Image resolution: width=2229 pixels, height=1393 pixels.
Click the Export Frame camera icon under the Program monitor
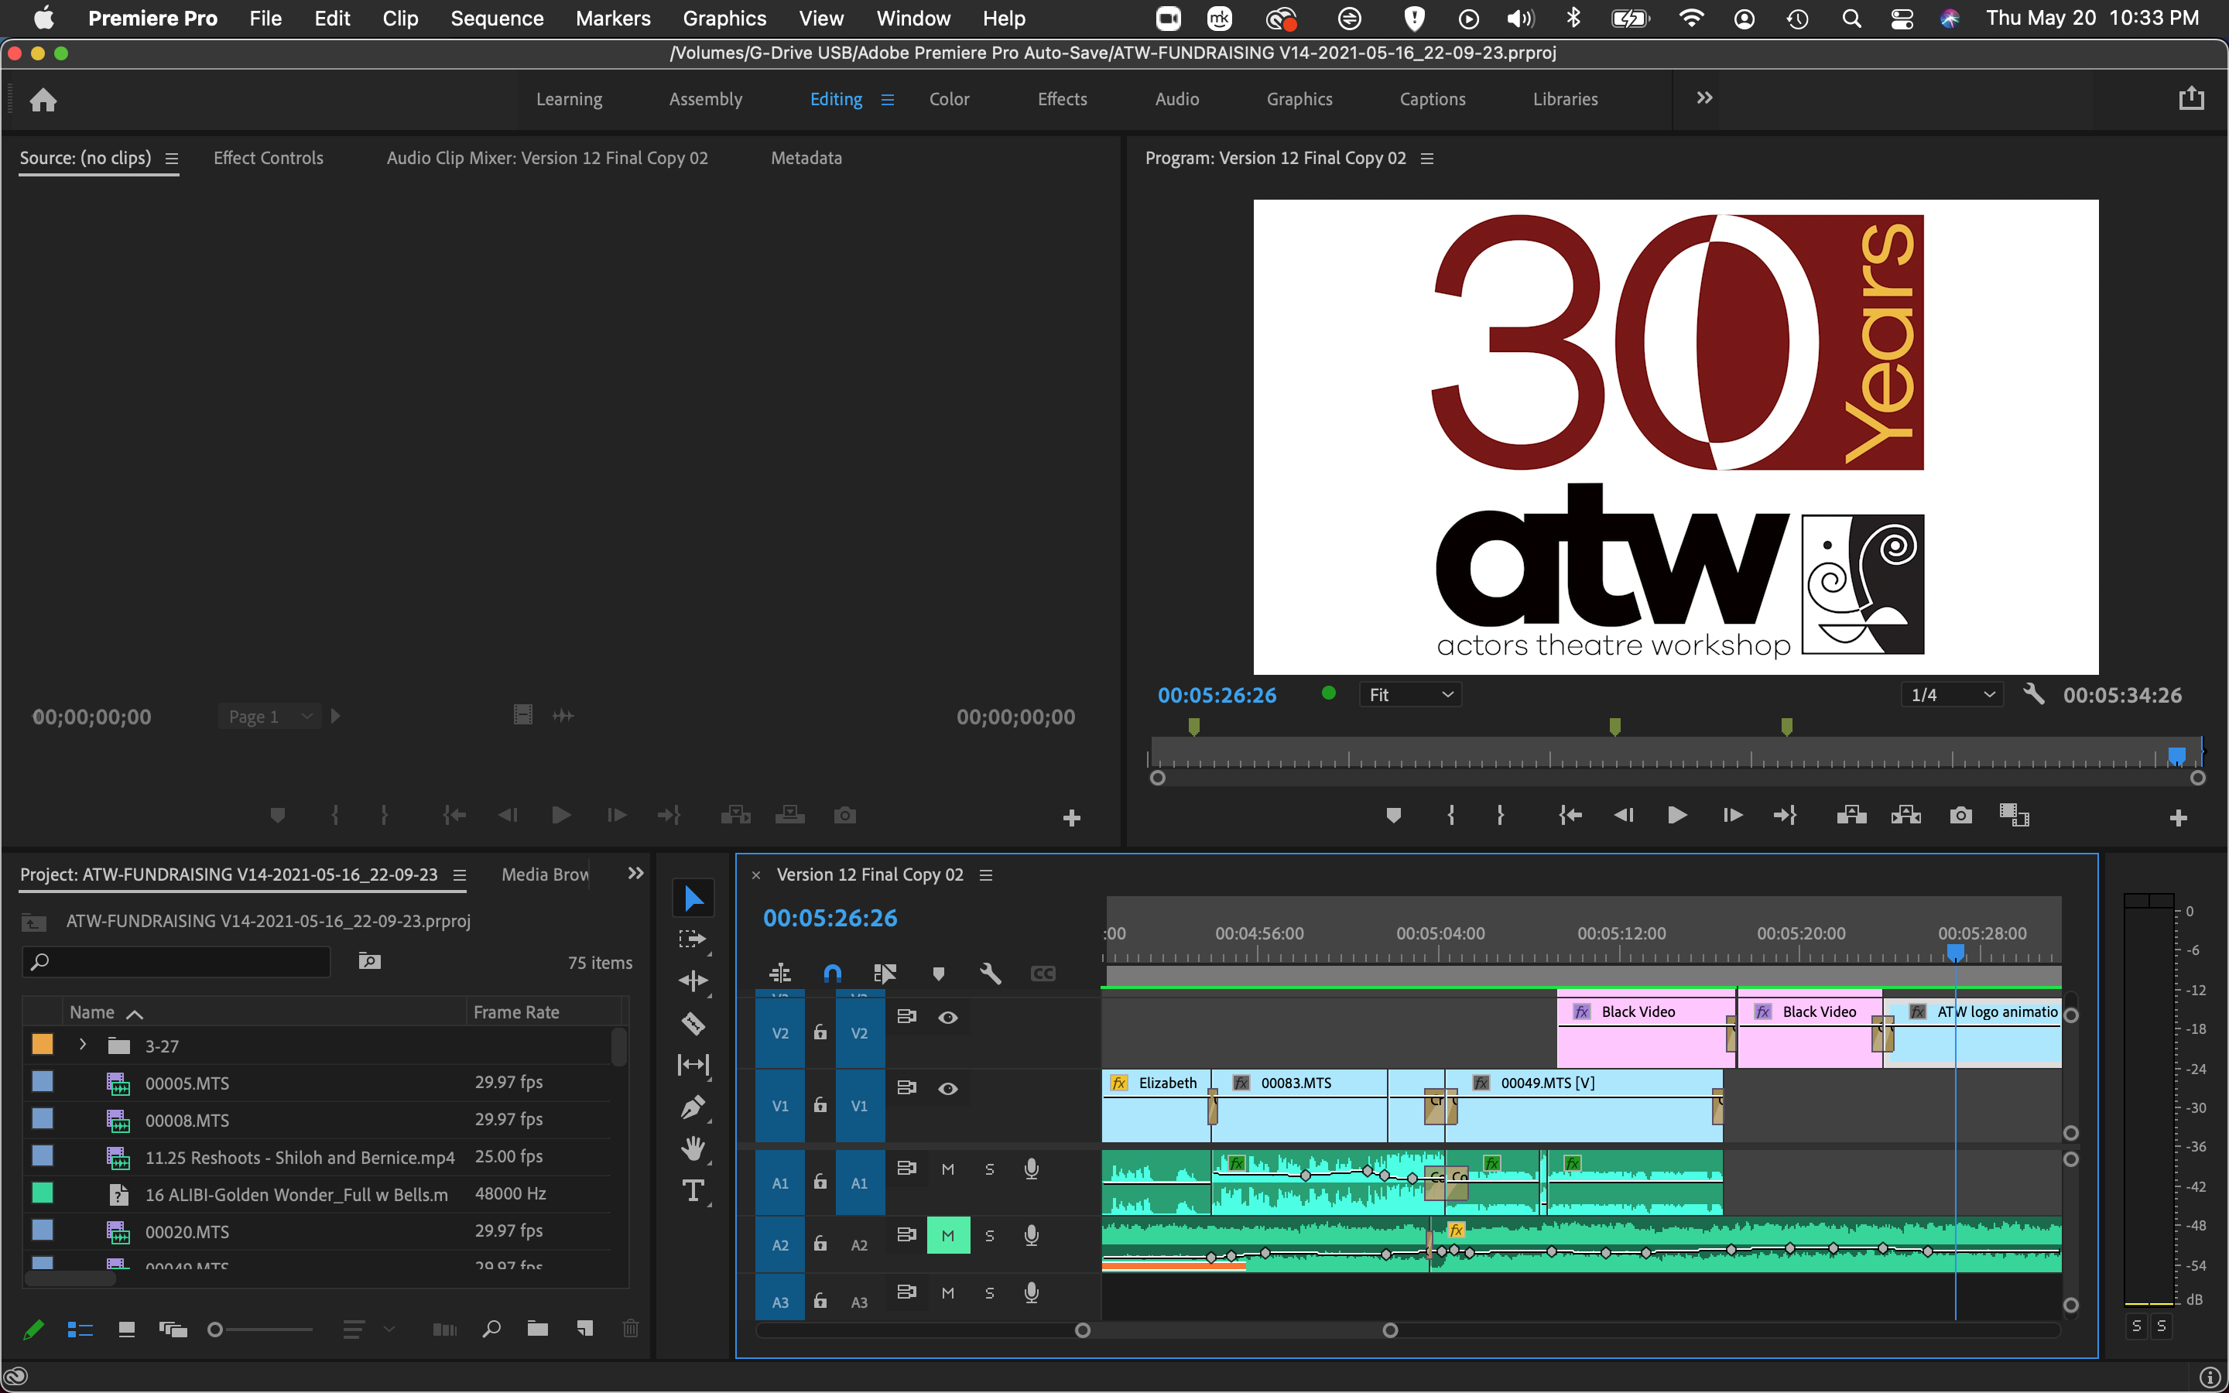pyautogui.click(x=1960, y=814)
